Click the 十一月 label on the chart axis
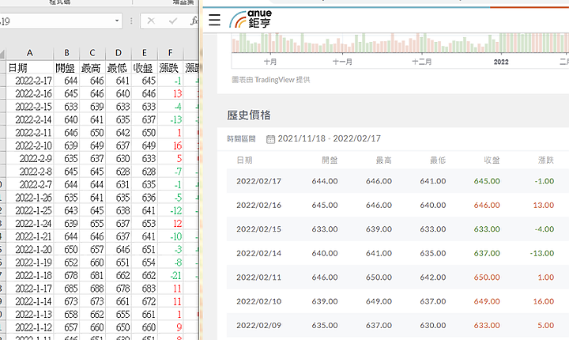Screen dimensions: 569x340 click(342, 62)
